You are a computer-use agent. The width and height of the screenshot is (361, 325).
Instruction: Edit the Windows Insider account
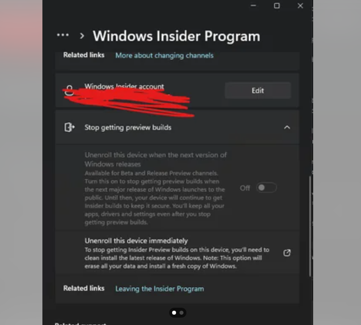pos(258,90)
